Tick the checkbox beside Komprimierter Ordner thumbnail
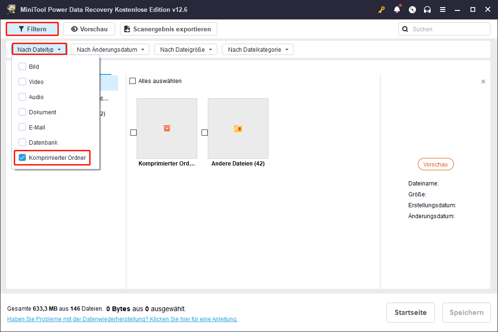 [133, 132]
